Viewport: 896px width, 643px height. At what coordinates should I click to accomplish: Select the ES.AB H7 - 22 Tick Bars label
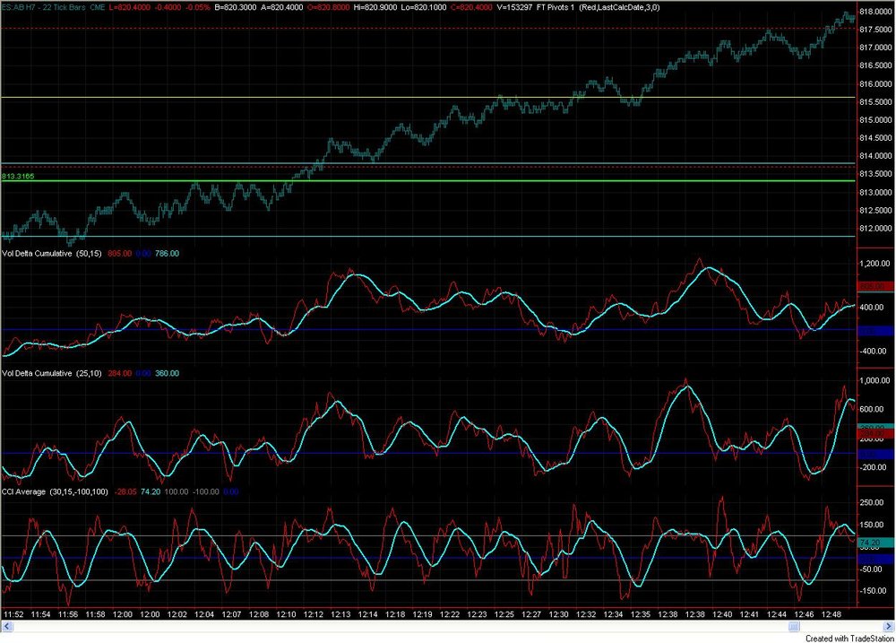[43, 7]
